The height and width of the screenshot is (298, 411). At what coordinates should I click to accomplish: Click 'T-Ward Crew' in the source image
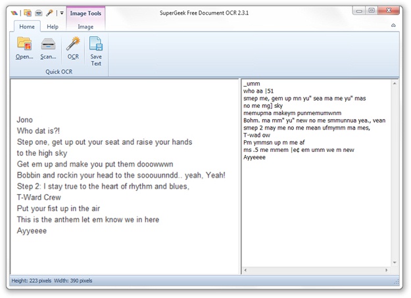(39, 197)
